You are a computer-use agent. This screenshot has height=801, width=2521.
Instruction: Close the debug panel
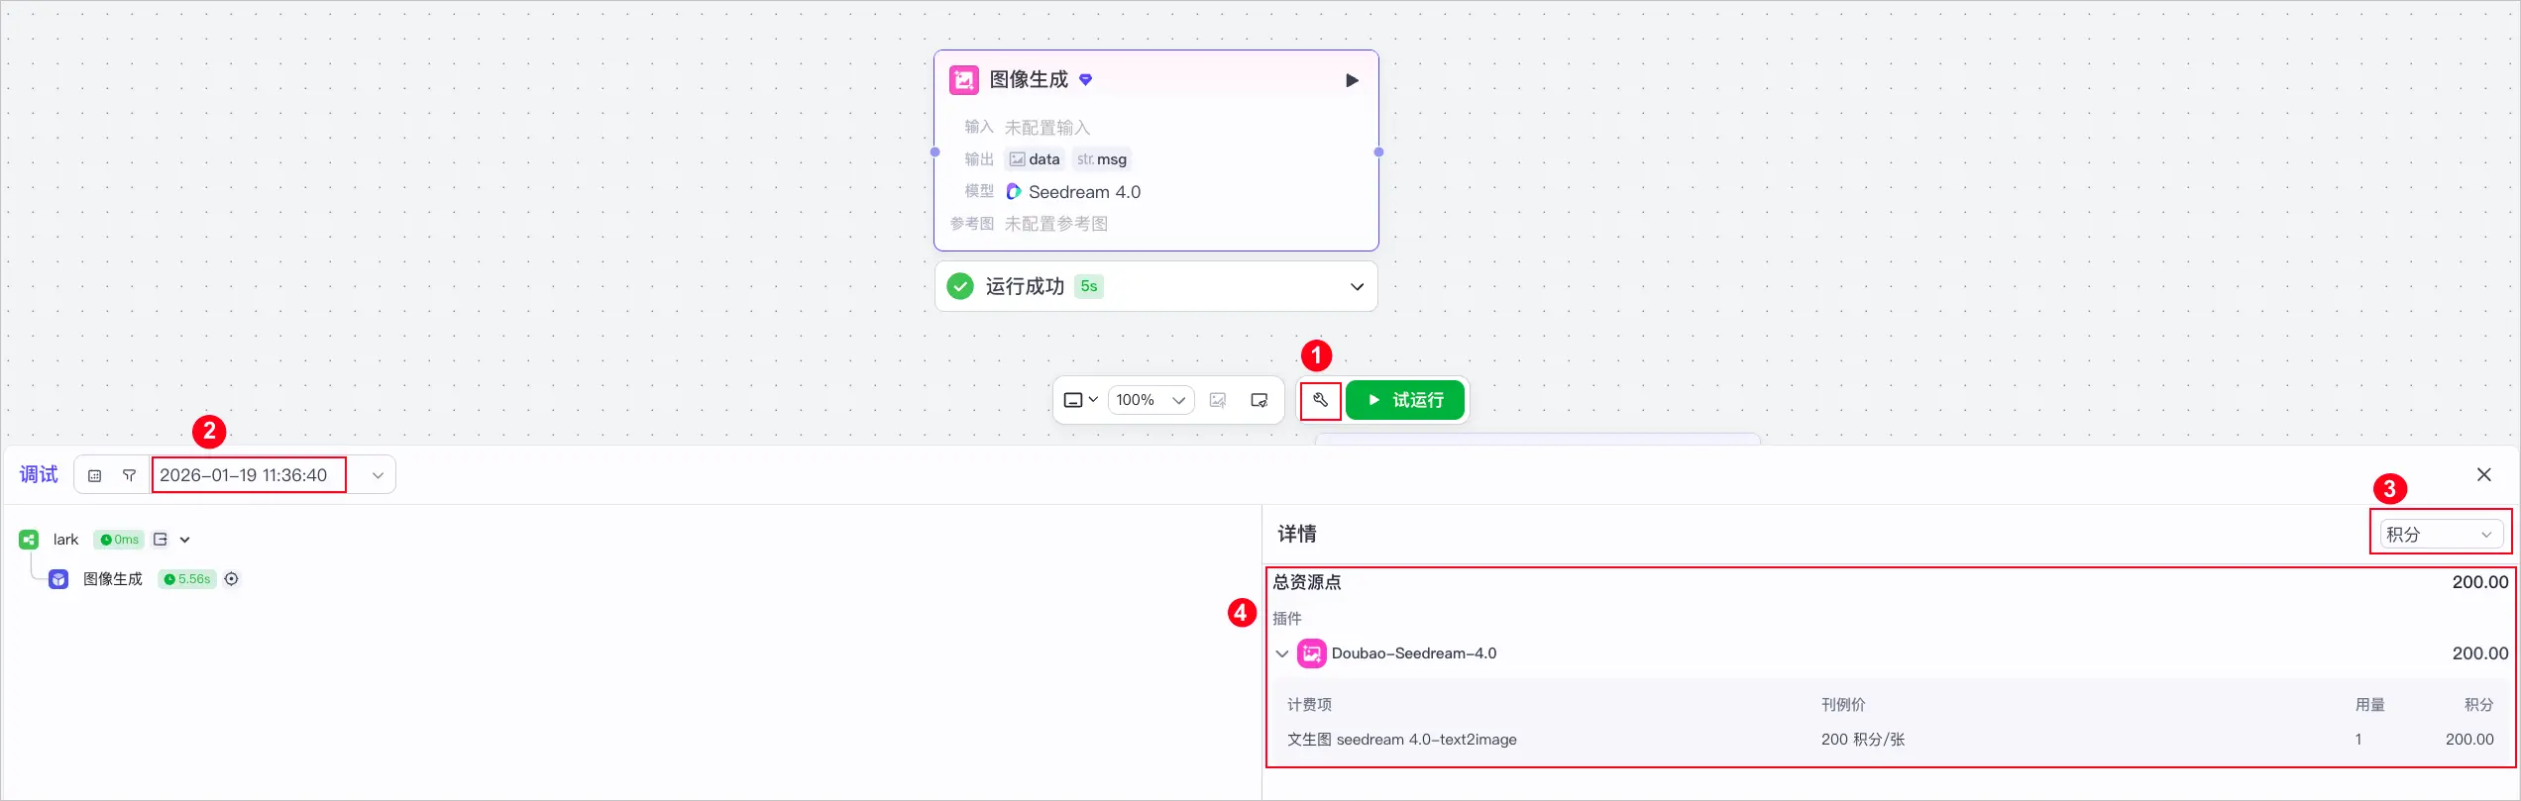[2483, 475]
